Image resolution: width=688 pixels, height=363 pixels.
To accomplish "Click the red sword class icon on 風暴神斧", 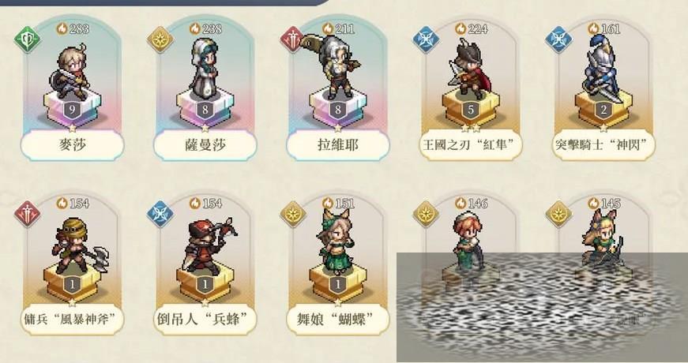I will [27, 215].
